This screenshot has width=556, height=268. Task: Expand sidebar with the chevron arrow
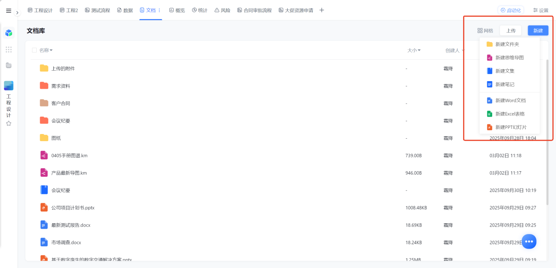click(x=17, y=13)
